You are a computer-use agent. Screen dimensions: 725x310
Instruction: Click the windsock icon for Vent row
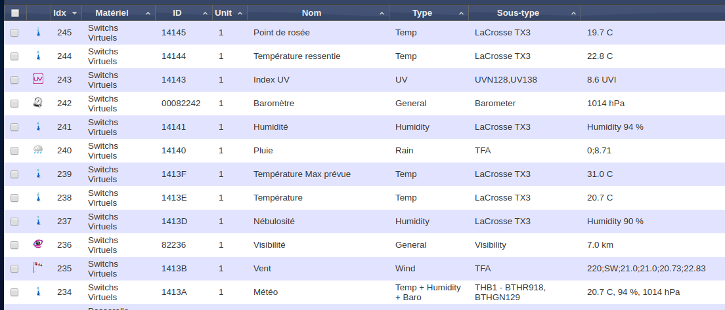coord(38,269)
